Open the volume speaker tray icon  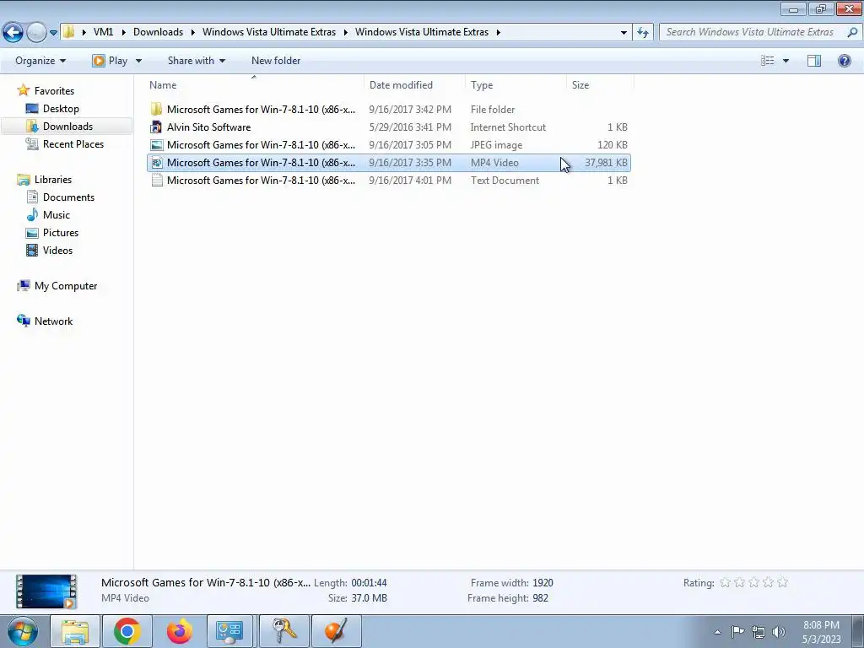pyautogui.click(x=779, y=632)
